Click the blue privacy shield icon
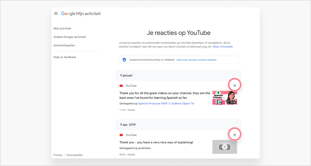This screenshot has width=311, height=166. point(124,60)
